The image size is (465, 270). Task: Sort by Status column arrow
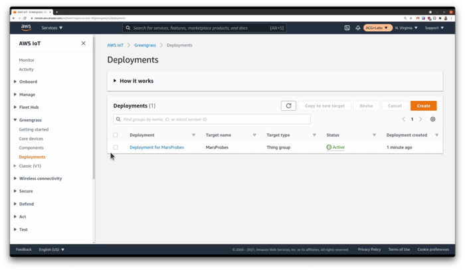(x=374, y=135)
